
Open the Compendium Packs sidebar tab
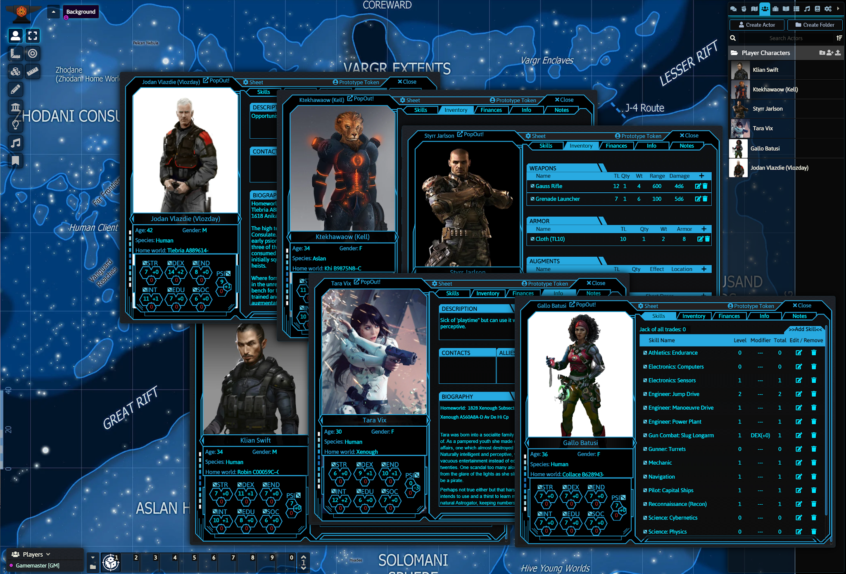coord(817,8)
